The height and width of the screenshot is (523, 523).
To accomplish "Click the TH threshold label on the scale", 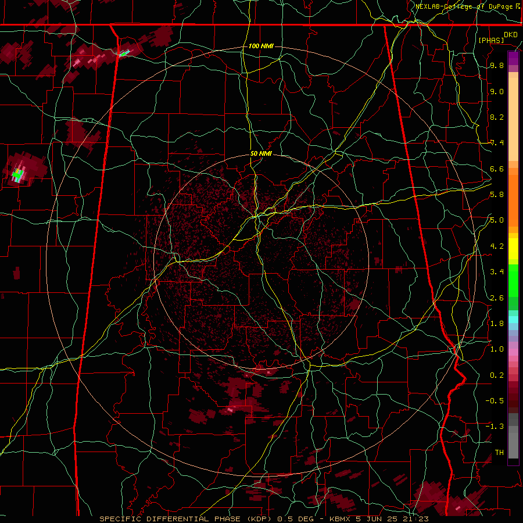I will (x=499, y=452).
